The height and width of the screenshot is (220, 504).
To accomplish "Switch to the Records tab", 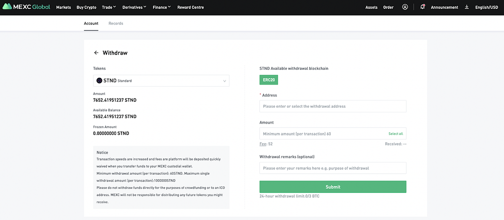I will pyautogui.click(x=116, y=24).
